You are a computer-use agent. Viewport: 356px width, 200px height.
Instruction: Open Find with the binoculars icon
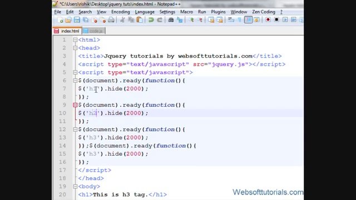(171, 20)
